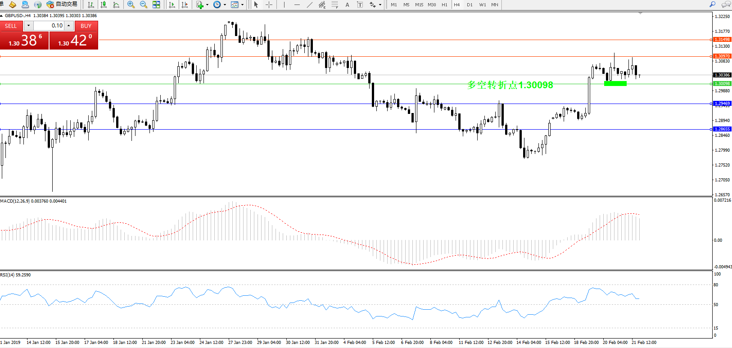Select the horizontal line drawing tool
The width and height of the screenshot is (732, 348).
pos(297,5)
